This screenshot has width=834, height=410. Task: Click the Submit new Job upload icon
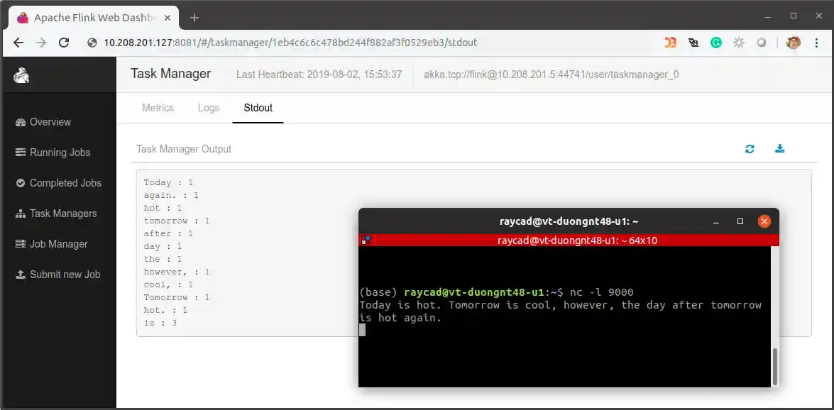pos(21,275)
